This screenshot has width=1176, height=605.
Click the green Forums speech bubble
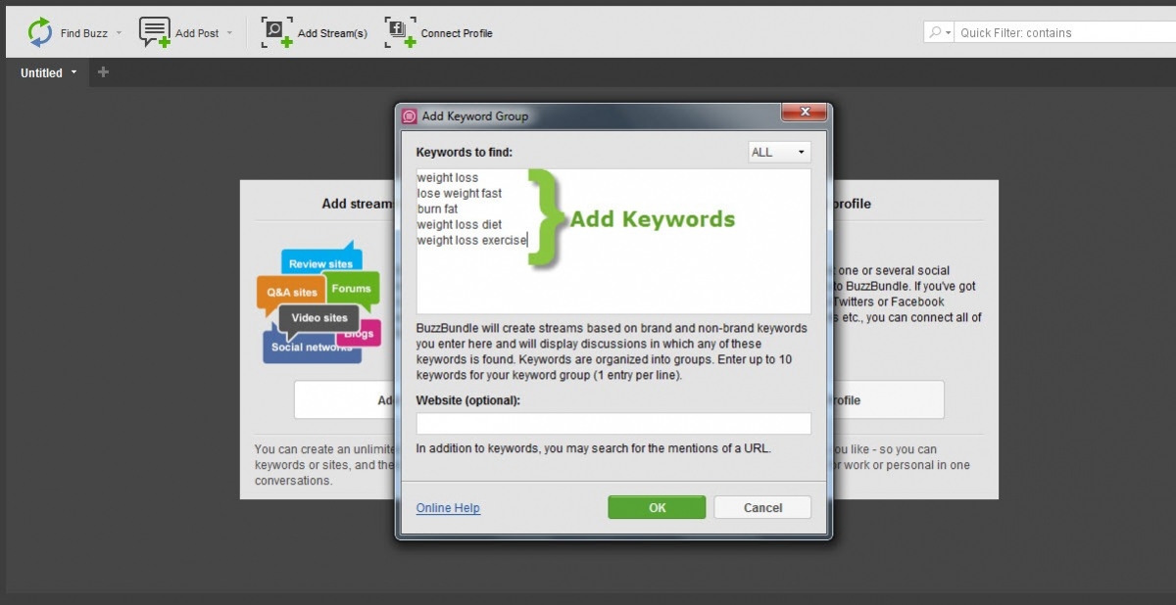[352, 289]
